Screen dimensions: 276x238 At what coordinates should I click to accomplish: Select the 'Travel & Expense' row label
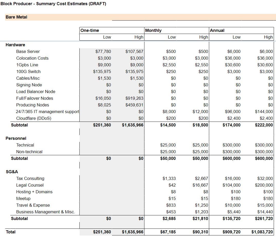tap(33, 205)
